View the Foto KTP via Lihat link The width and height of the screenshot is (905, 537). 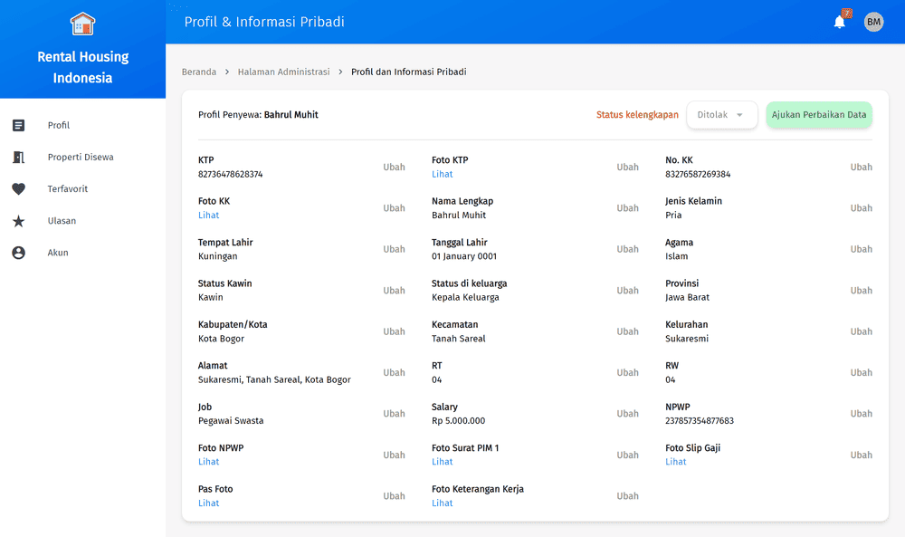[x=442, y=174]
